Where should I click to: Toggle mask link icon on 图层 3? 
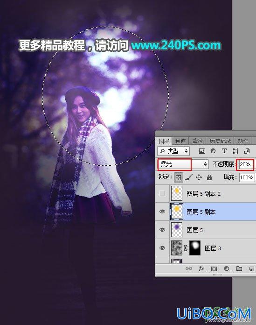(186, 248)
